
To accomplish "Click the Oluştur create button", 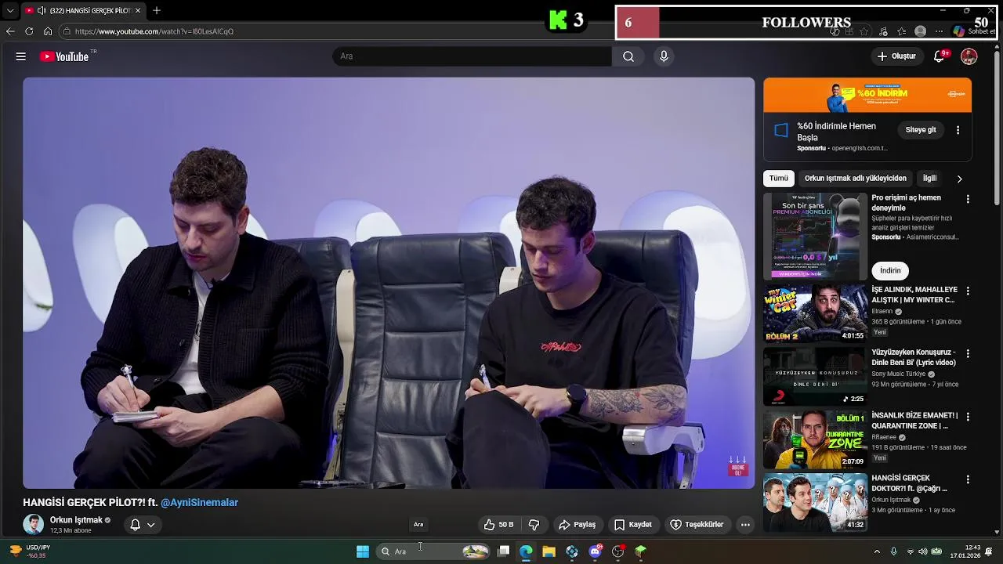I will tap(896, 56).
